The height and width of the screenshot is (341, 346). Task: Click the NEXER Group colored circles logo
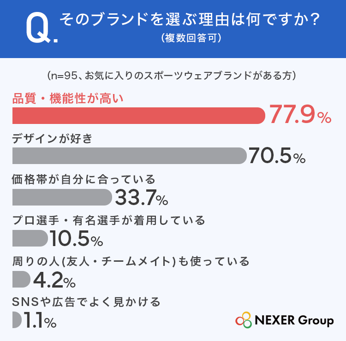pyautogui.click(x=244, y=320)
